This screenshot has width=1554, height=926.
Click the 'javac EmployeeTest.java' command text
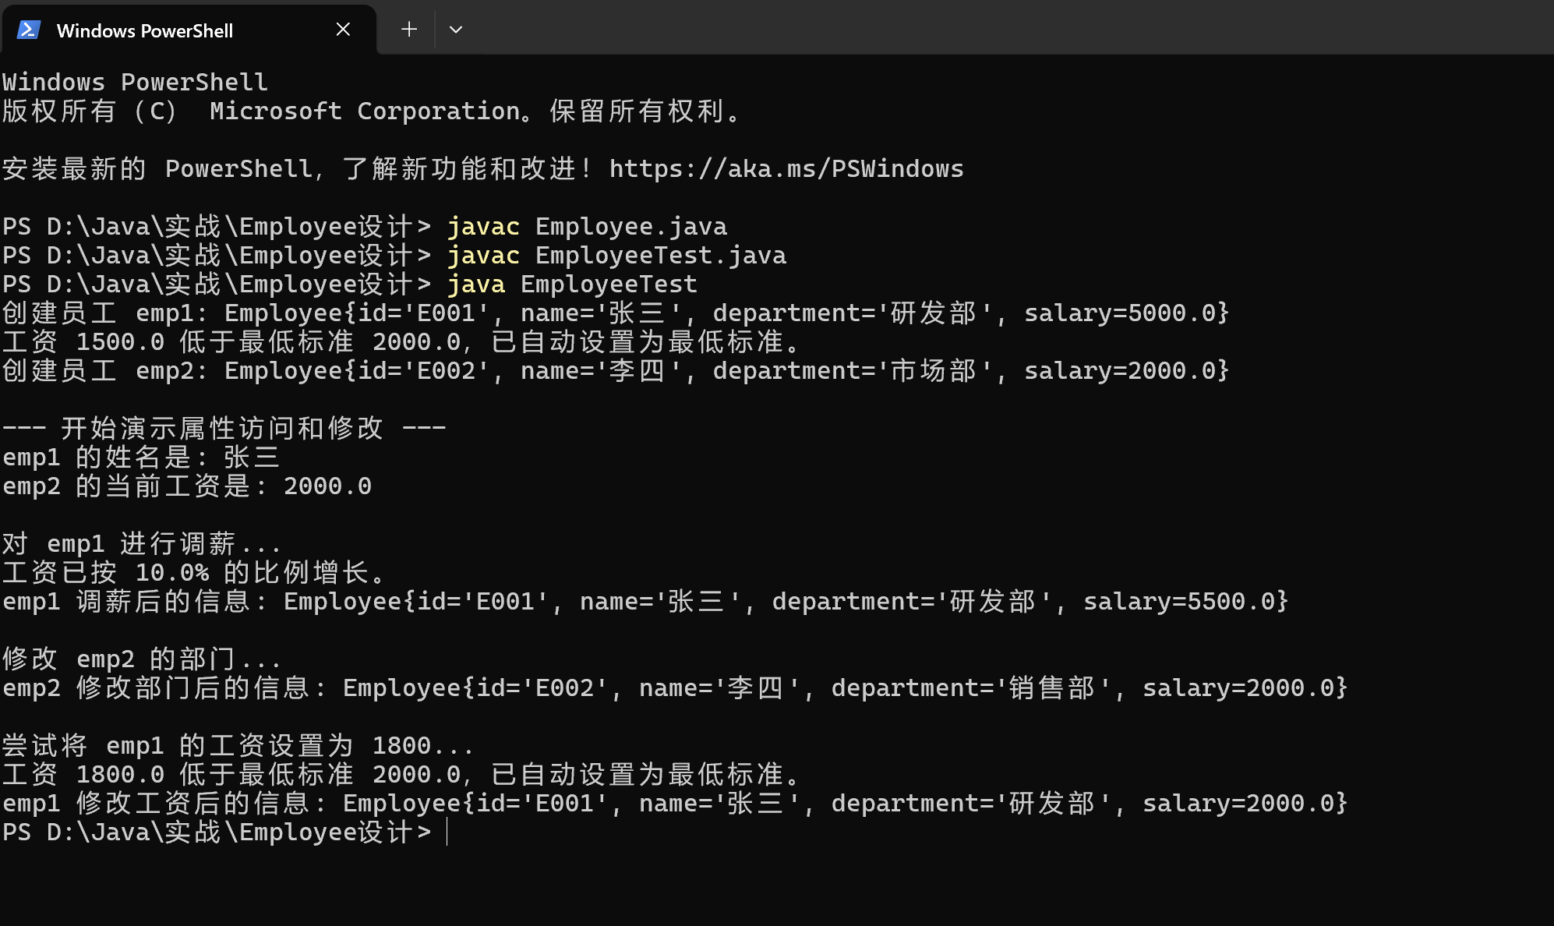coord(616,256)
